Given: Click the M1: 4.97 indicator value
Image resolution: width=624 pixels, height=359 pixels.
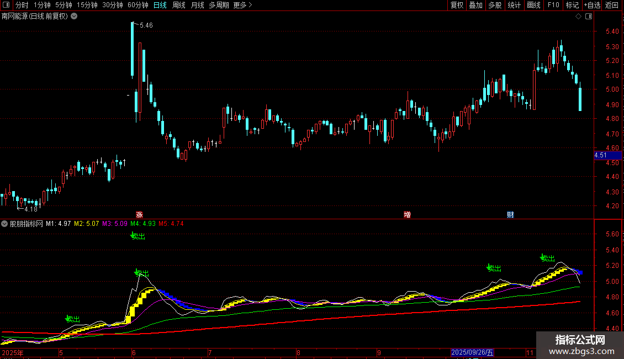Looking at the screenshot, I should point(58,224).
